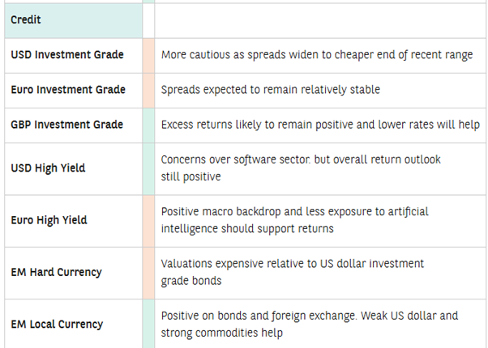Click the 'Excess returns likely to remain positive' comment
Image resolution: width=488 pixels, height=348 pixels.
click(320, 125)
